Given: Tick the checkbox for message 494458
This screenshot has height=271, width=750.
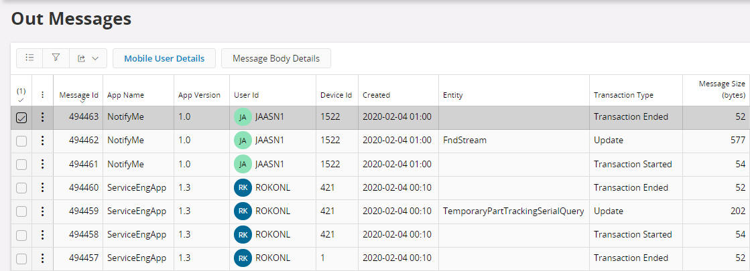Looking at the screenshot, I should tap(21, 234).
